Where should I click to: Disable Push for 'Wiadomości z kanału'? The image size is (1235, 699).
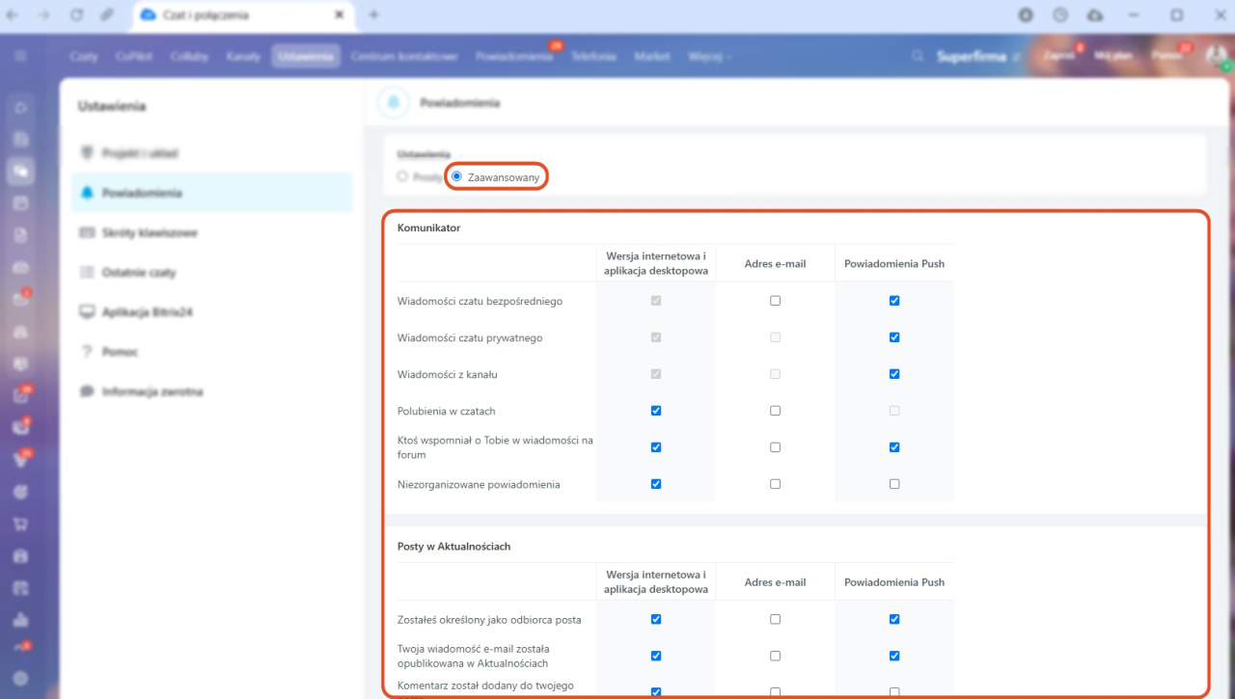tap(894, 374)
